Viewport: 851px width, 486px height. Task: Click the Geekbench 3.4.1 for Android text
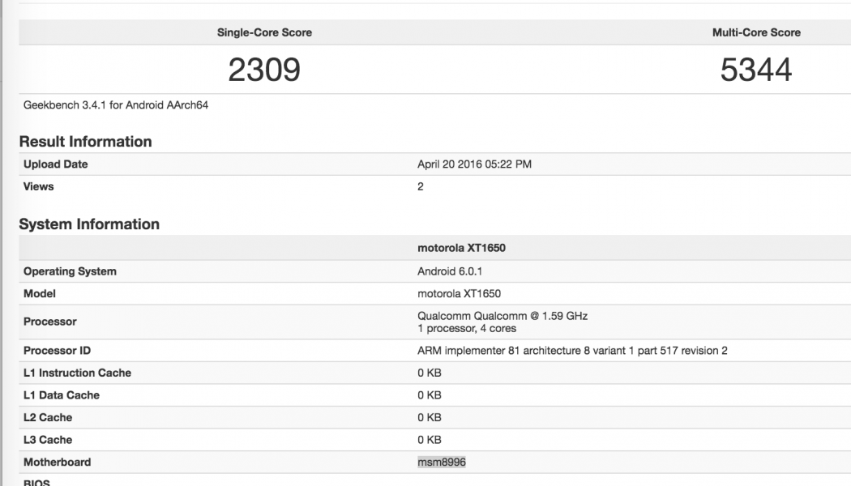pos(116,104)
